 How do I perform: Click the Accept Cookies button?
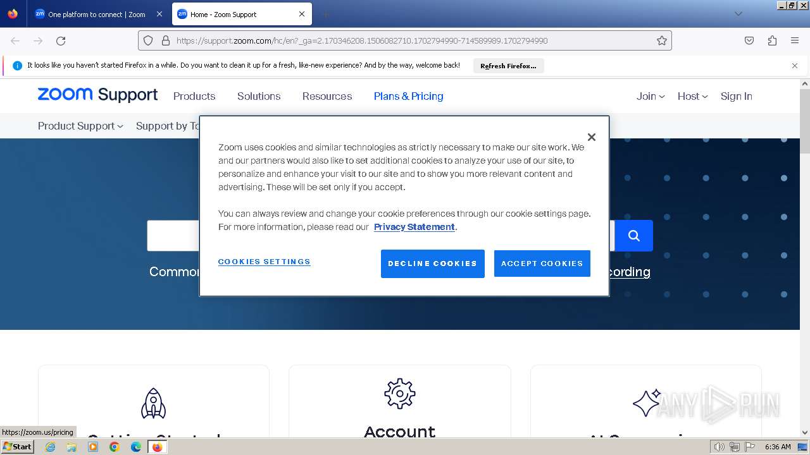542,264
